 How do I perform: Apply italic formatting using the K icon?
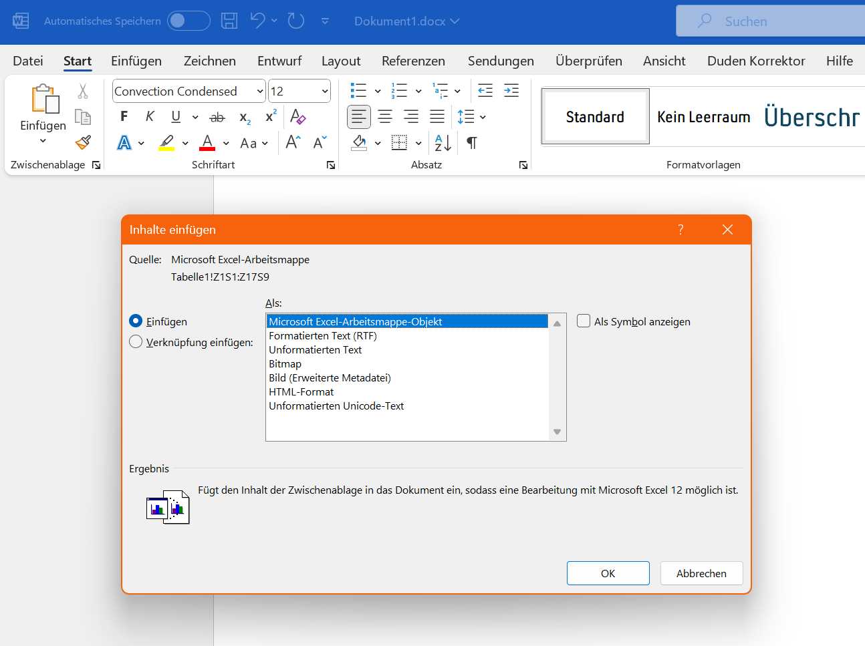[x=148, y=116]
